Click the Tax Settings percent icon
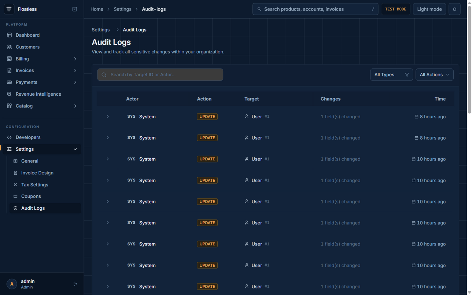The image size is (472, 295). pos(15,185)
